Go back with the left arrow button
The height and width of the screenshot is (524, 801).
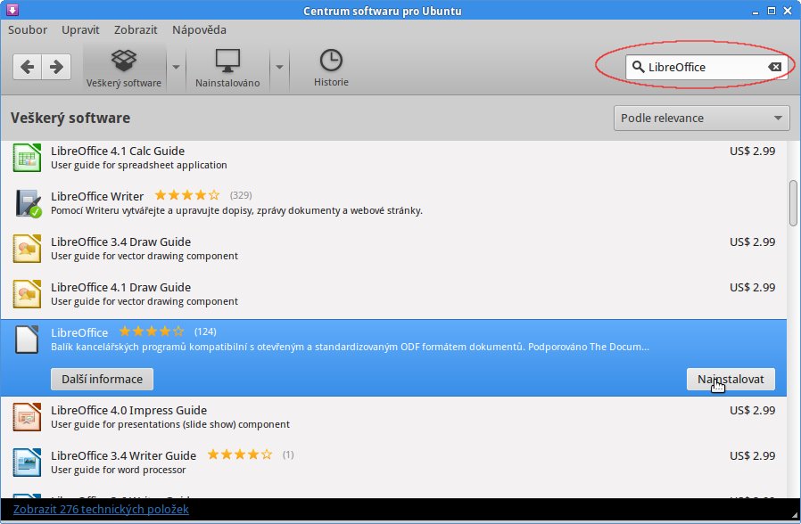[27, 67]
